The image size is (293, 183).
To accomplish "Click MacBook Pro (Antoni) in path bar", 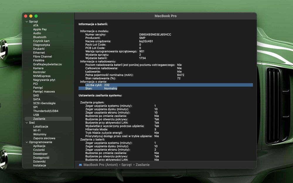I will tap(100, 165).
